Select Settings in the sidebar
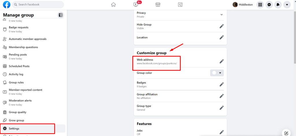Viewport: 296px width, 136px height. [x=33, y=128]
